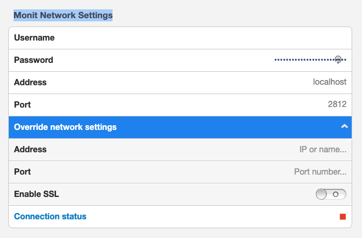Click the localhost Address value
Image resolution: width=362 pixels, height=238 pixels.
point(330,82)
